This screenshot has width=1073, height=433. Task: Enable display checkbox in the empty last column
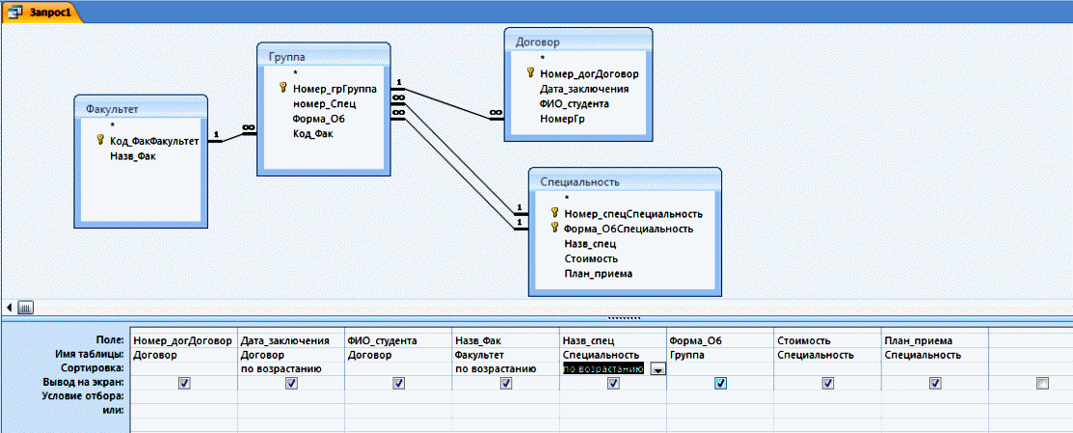pos(1041,383)
